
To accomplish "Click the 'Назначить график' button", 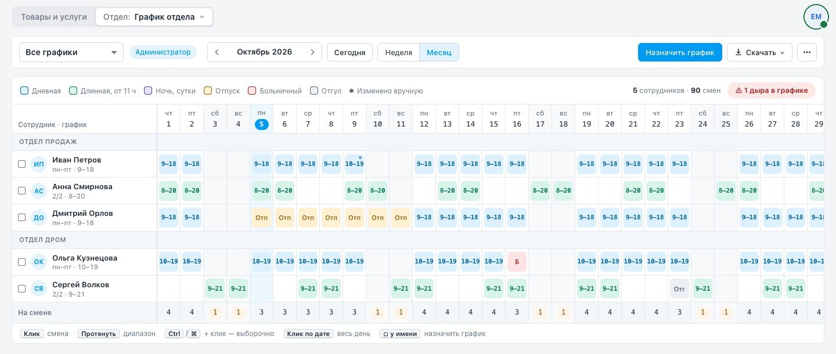I will tap(680, 52).
